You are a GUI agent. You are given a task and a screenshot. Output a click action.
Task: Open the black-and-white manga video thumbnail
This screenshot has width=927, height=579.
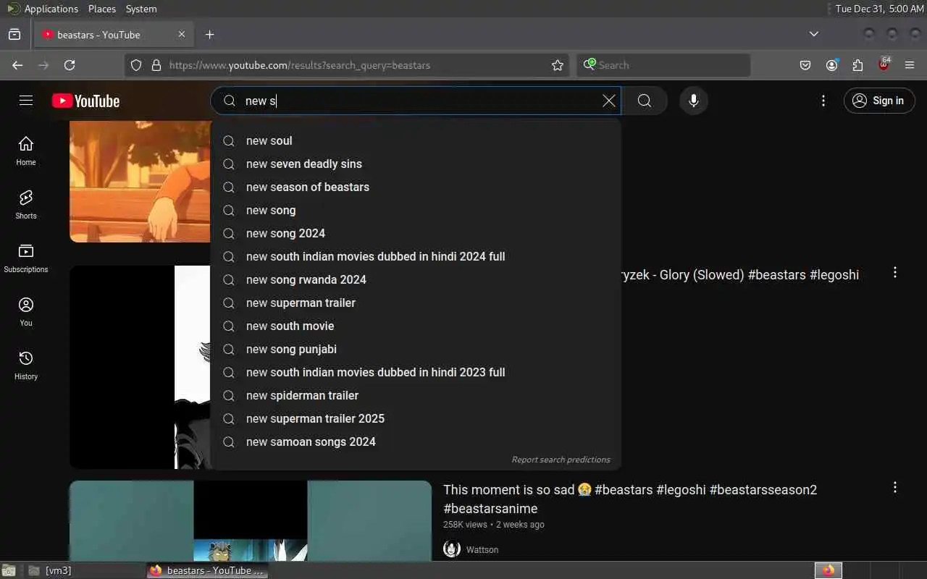[x=140, y=367]
